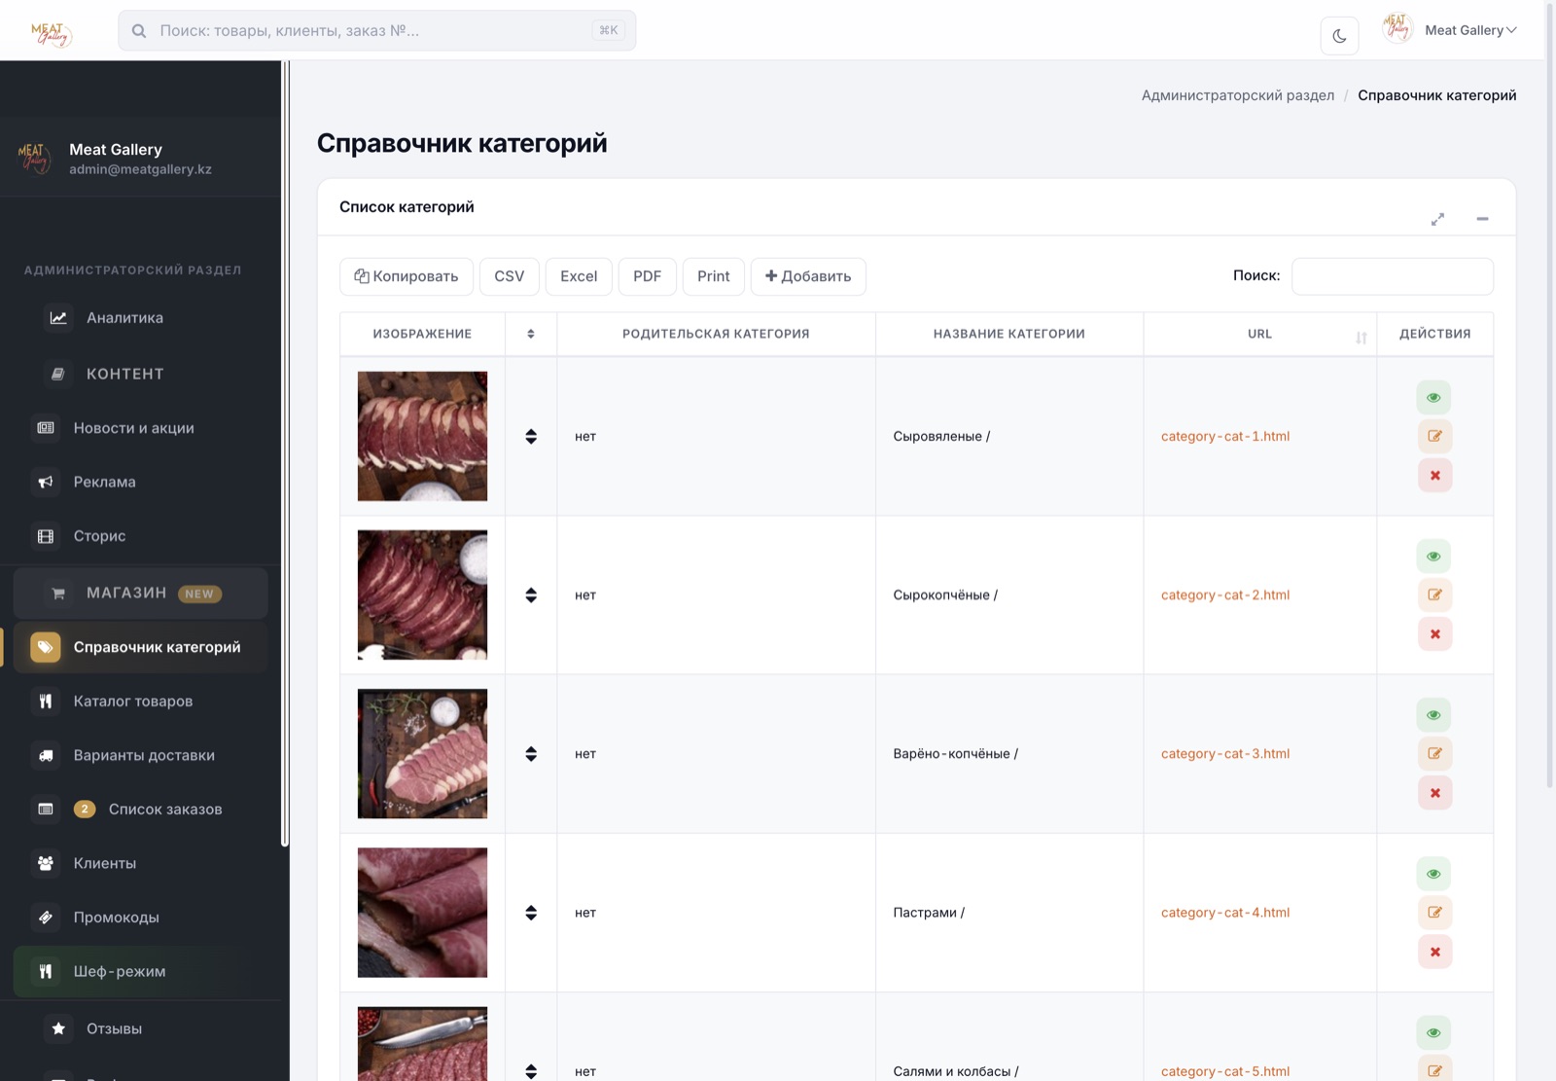Edit the Сырокопчёные category

coord(1434,595)
